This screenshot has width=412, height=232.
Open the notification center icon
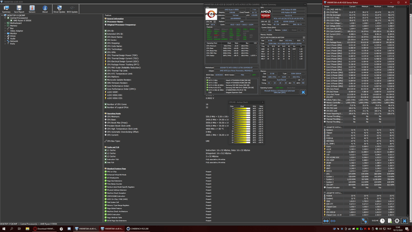[x=407, y=229]
